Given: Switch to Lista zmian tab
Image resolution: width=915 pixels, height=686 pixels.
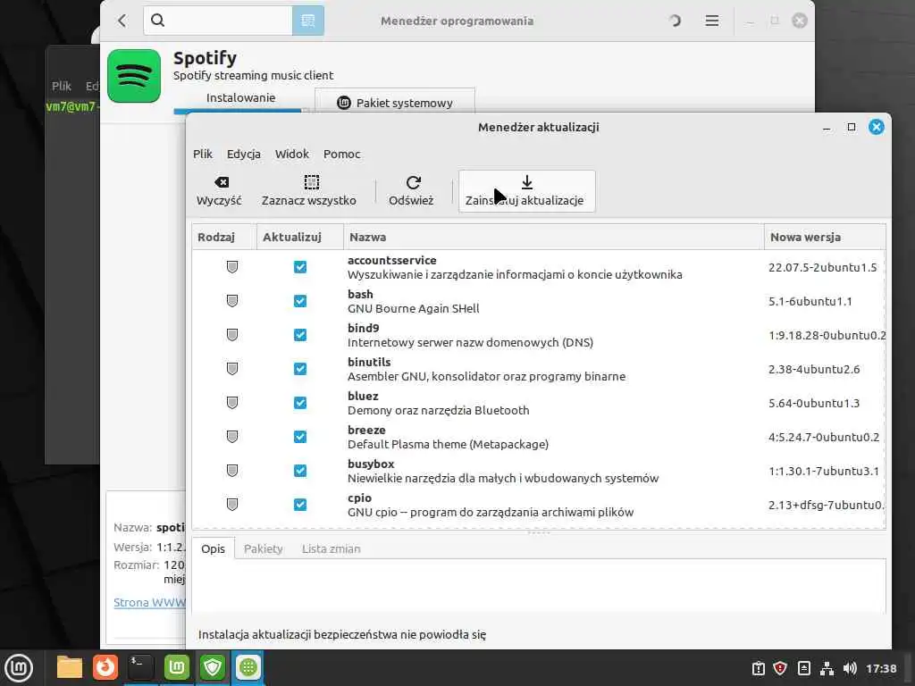Looking at the screenshot, I should 331,549.
